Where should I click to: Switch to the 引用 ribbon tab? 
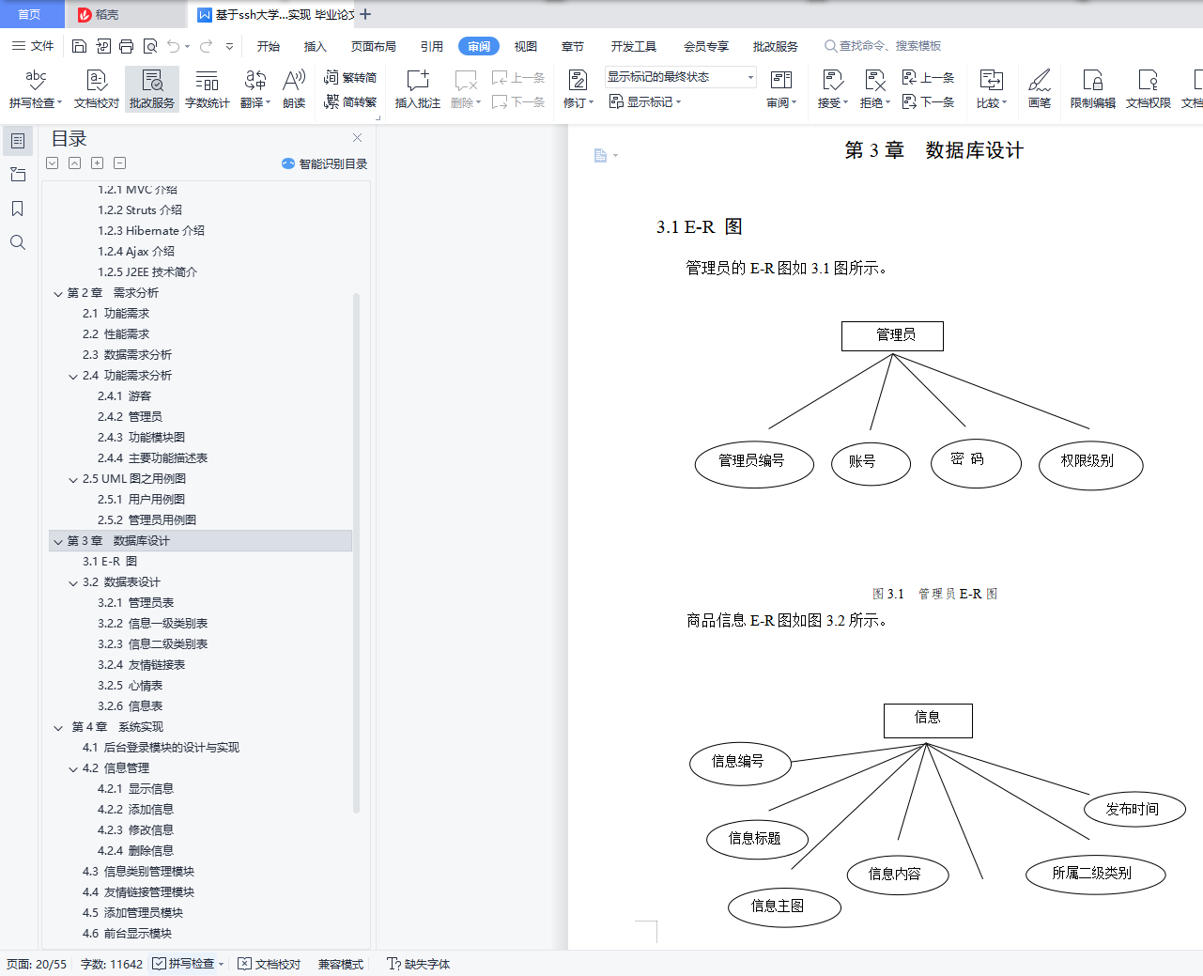[x=432, y=46]
